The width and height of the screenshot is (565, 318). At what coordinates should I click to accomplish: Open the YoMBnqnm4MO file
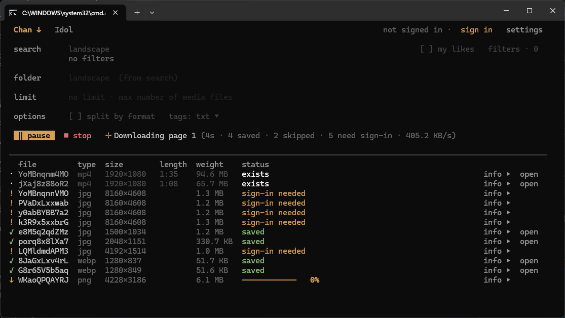point(529,174)
